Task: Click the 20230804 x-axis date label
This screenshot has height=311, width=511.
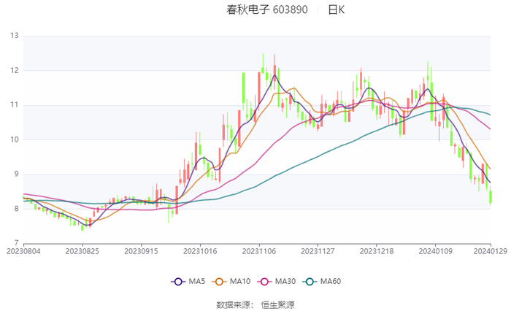Action: 23,251
